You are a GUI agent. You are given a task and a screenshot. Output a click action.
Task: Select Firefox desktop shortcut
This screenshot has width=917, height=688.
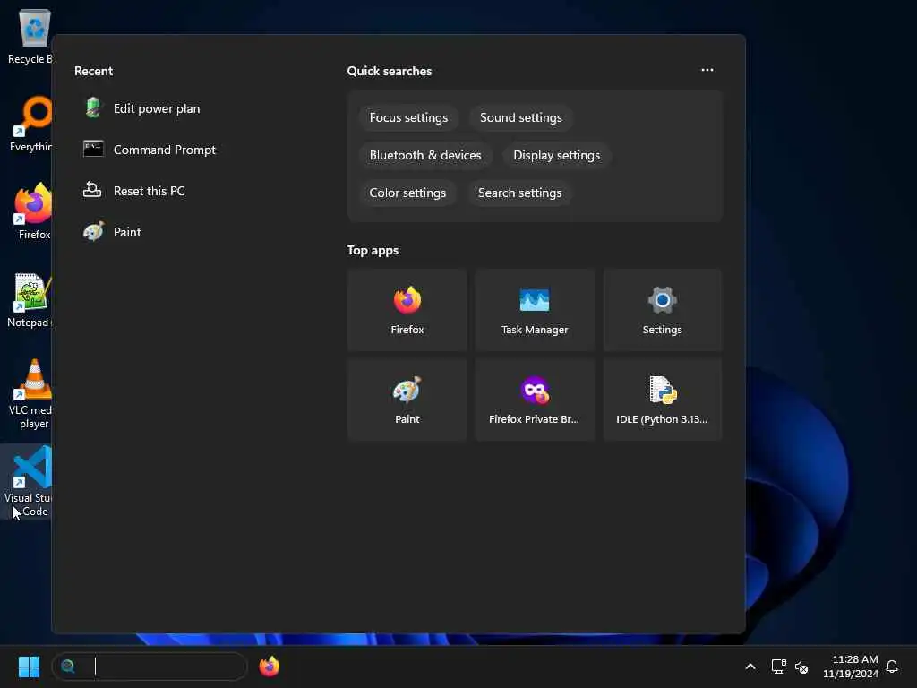pyautogui.click(x=33, y=211)
